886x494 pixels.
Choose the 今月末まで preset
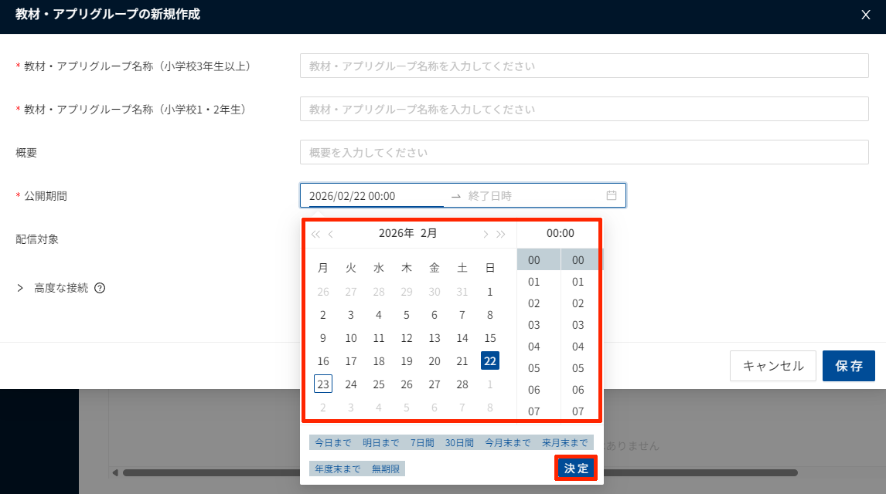507,443
